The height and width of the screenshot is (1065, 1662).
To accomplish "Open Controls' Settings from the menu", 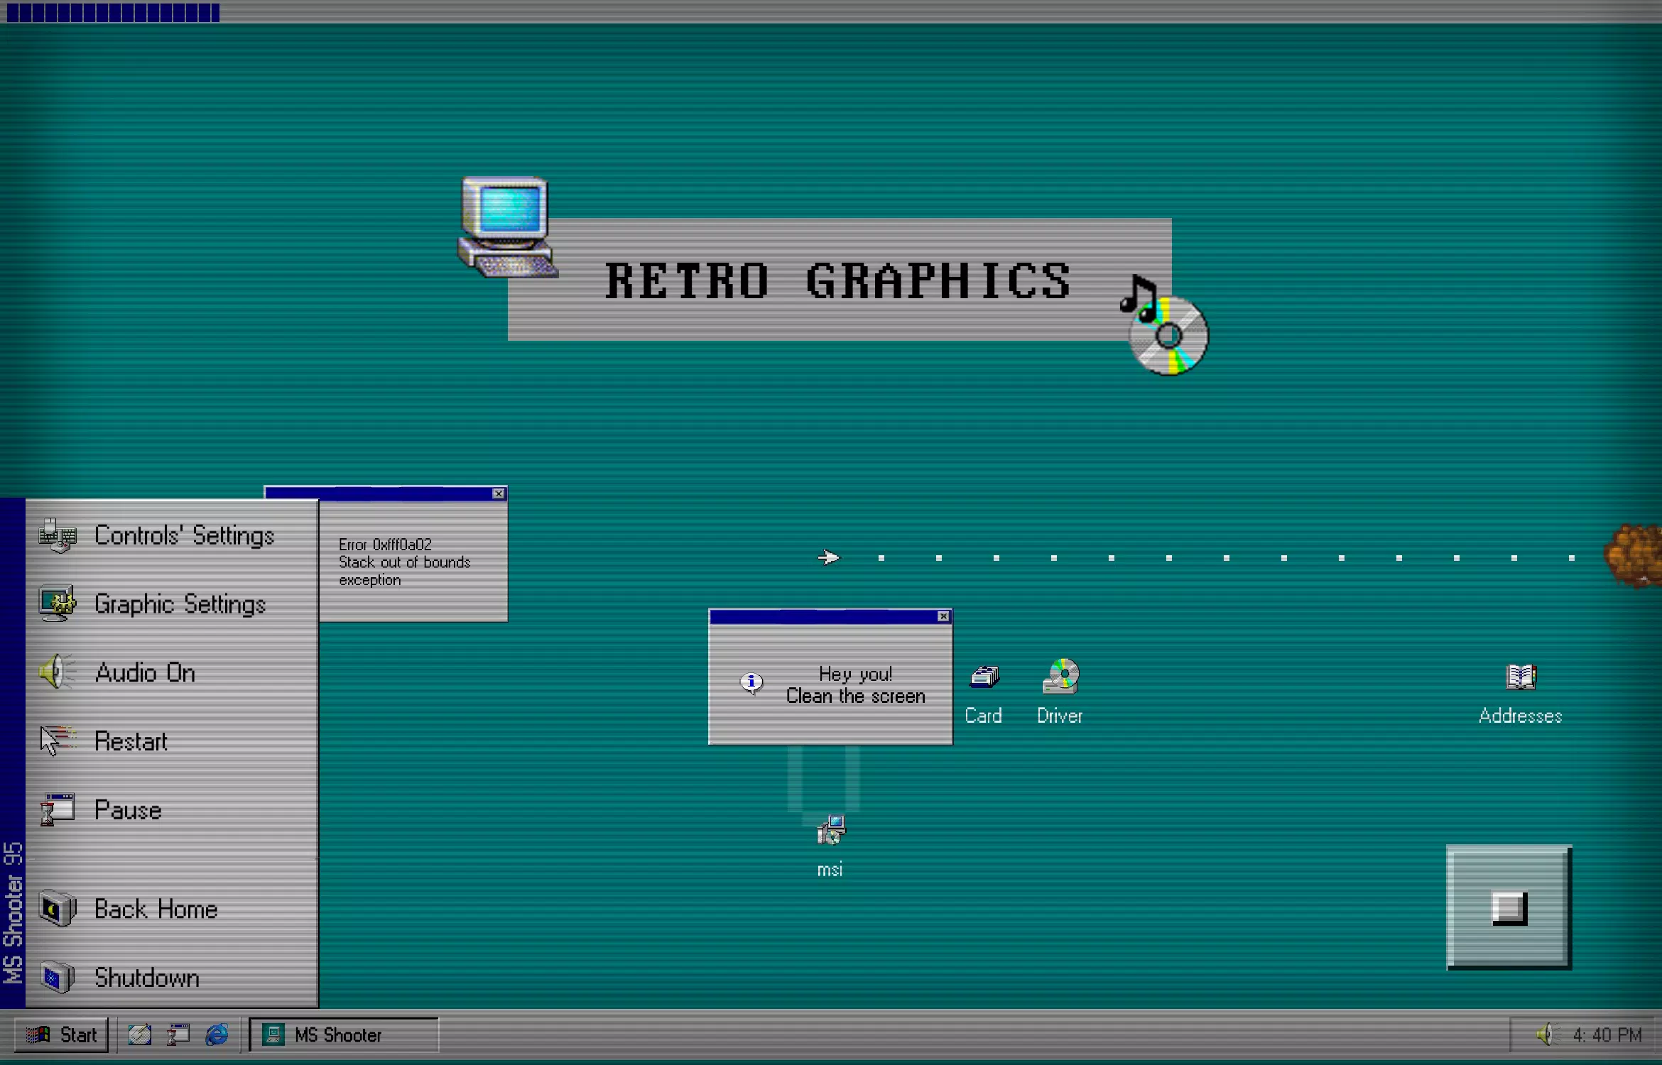I will [183, 535].
